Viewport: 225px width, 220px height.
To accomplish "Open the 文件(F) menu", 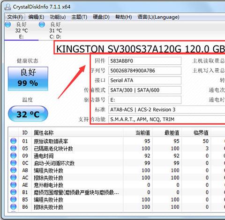I will tap(15, 17).
